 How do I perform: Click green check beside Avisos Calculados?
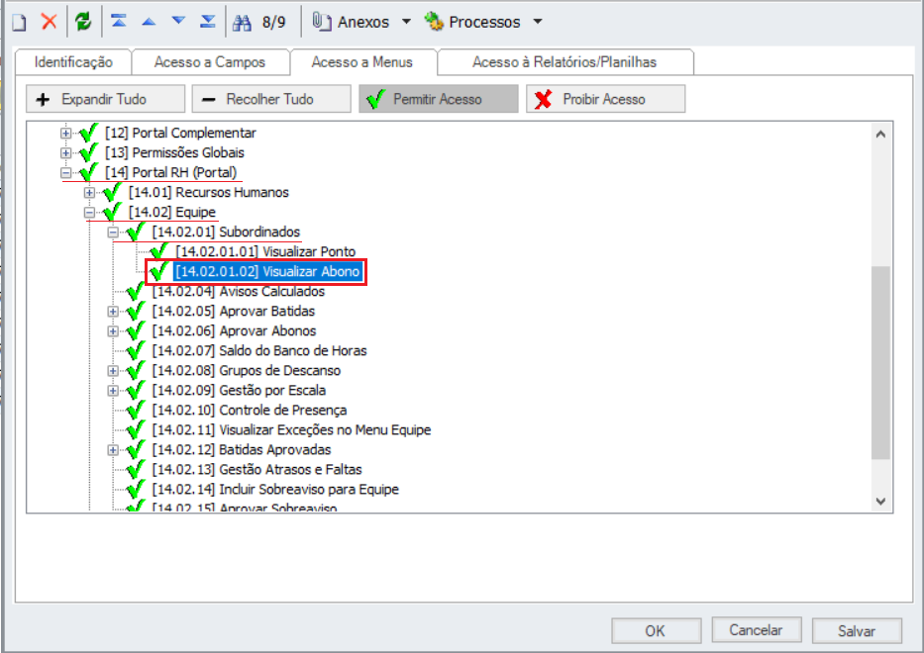[x=136, y=291]
